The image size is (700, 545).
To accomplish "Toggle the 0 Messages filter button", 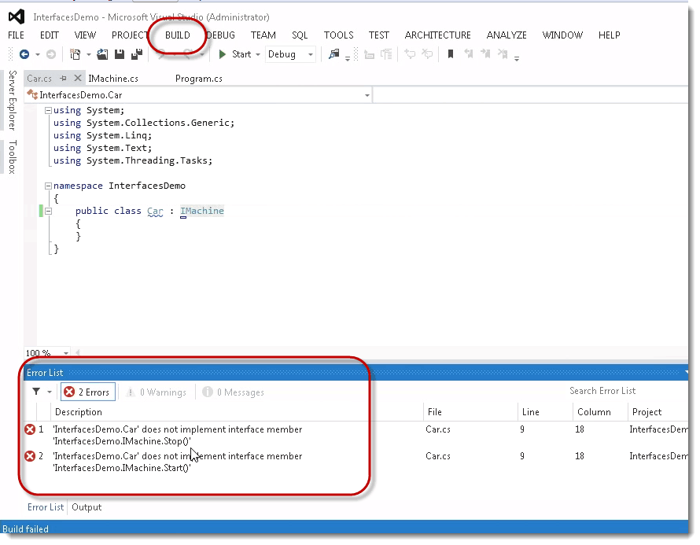I will [x=233, y=392].
